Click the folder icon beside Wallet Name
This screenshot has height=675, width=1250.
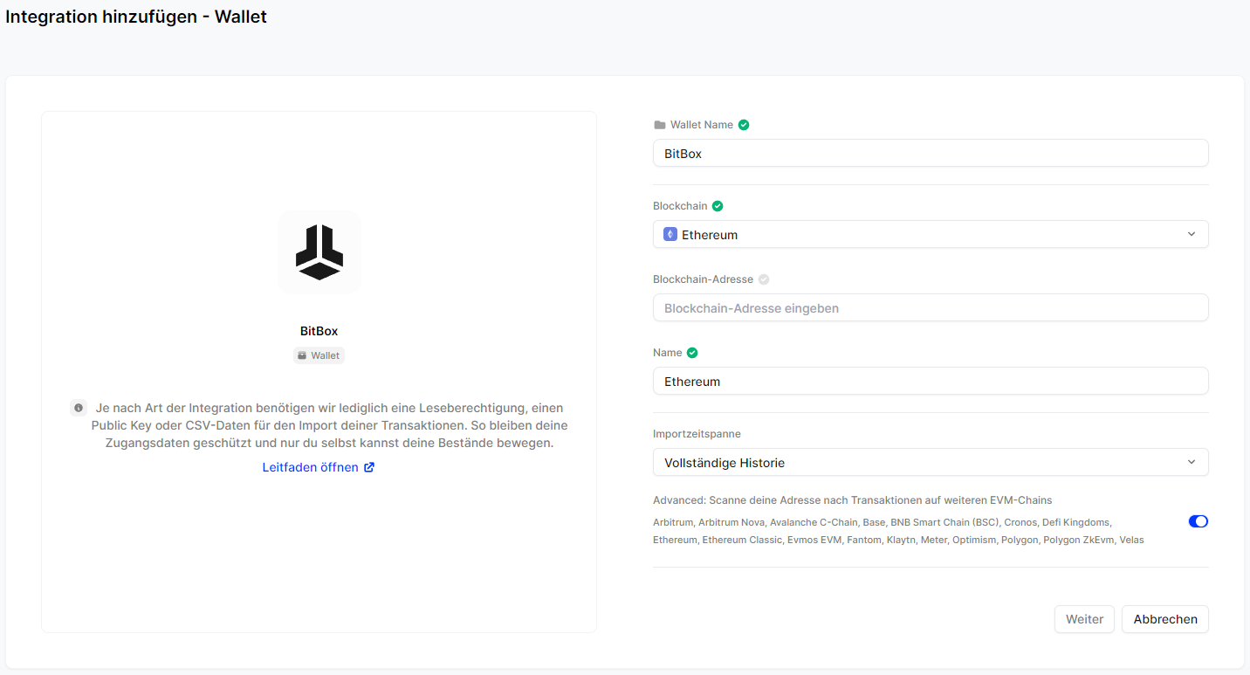pyautogui.click(x=660, y=125)
